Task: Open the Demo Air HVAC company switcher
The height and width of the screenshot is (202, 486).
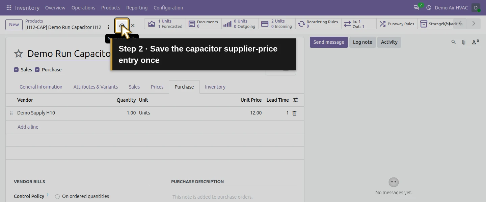Action: [451, 7]
